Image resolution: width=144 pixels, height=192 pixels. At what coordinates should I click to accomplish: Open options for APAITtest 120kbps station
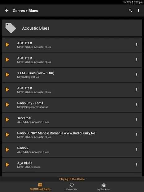(136, 90)
